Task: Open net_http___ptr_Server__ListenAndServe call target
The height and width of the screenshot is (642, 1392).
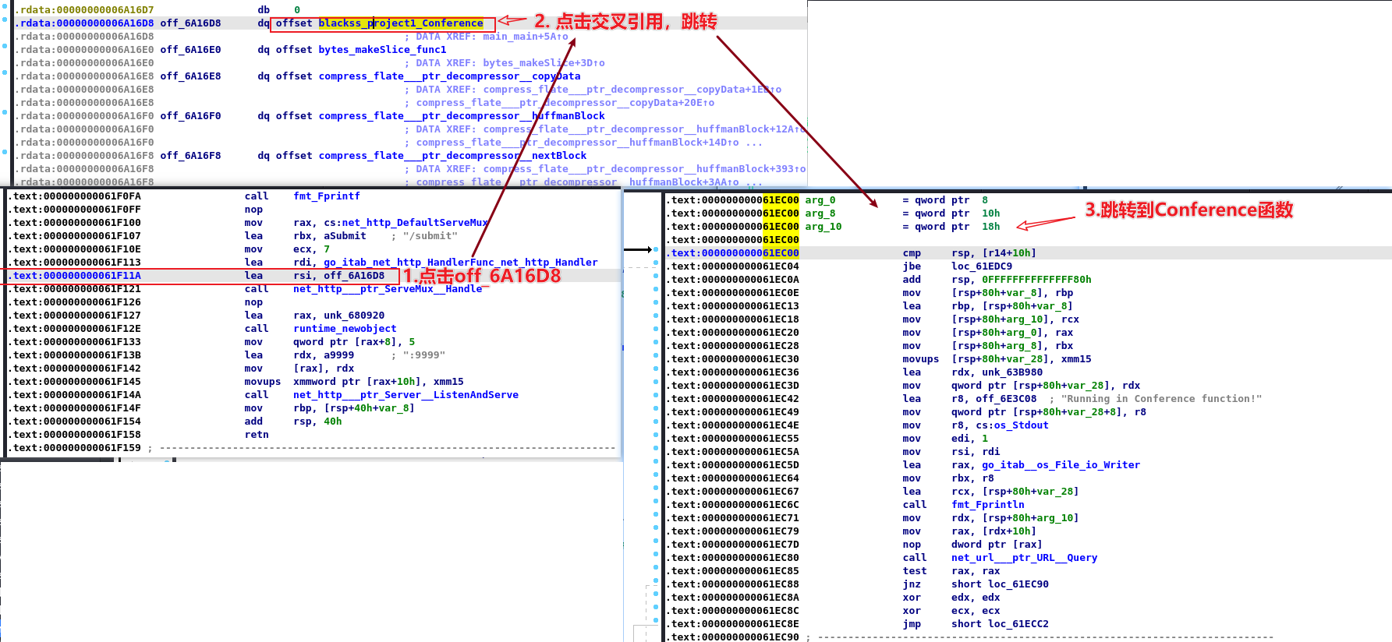Action: pyautogui.click(x=406, y=395)
